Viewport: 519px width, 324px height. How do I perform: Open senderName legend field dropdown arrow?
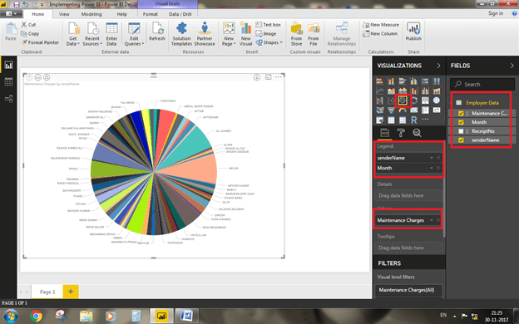click(432, 158)
